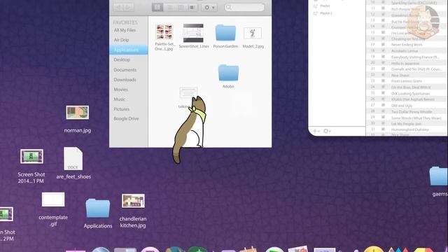Select Playlist 2 in music window sidebar
Viewport: 448px width, 252px height.
[326, 13]
